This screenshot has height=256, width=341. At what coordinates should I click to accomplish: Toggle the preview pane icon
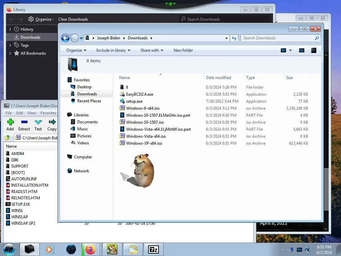(x=302, y=51)
